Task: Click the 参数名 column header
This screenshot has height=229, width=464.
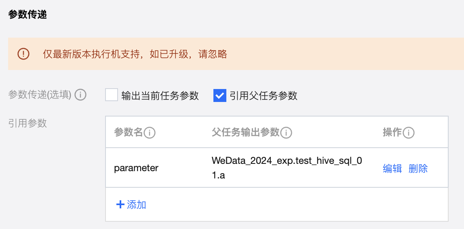Action: point(129,133)
